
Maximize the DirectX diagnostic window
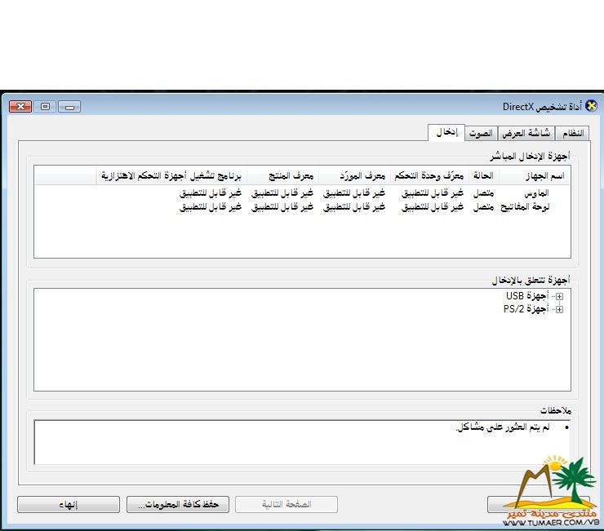pyautogui.click(x=45, y=107)
